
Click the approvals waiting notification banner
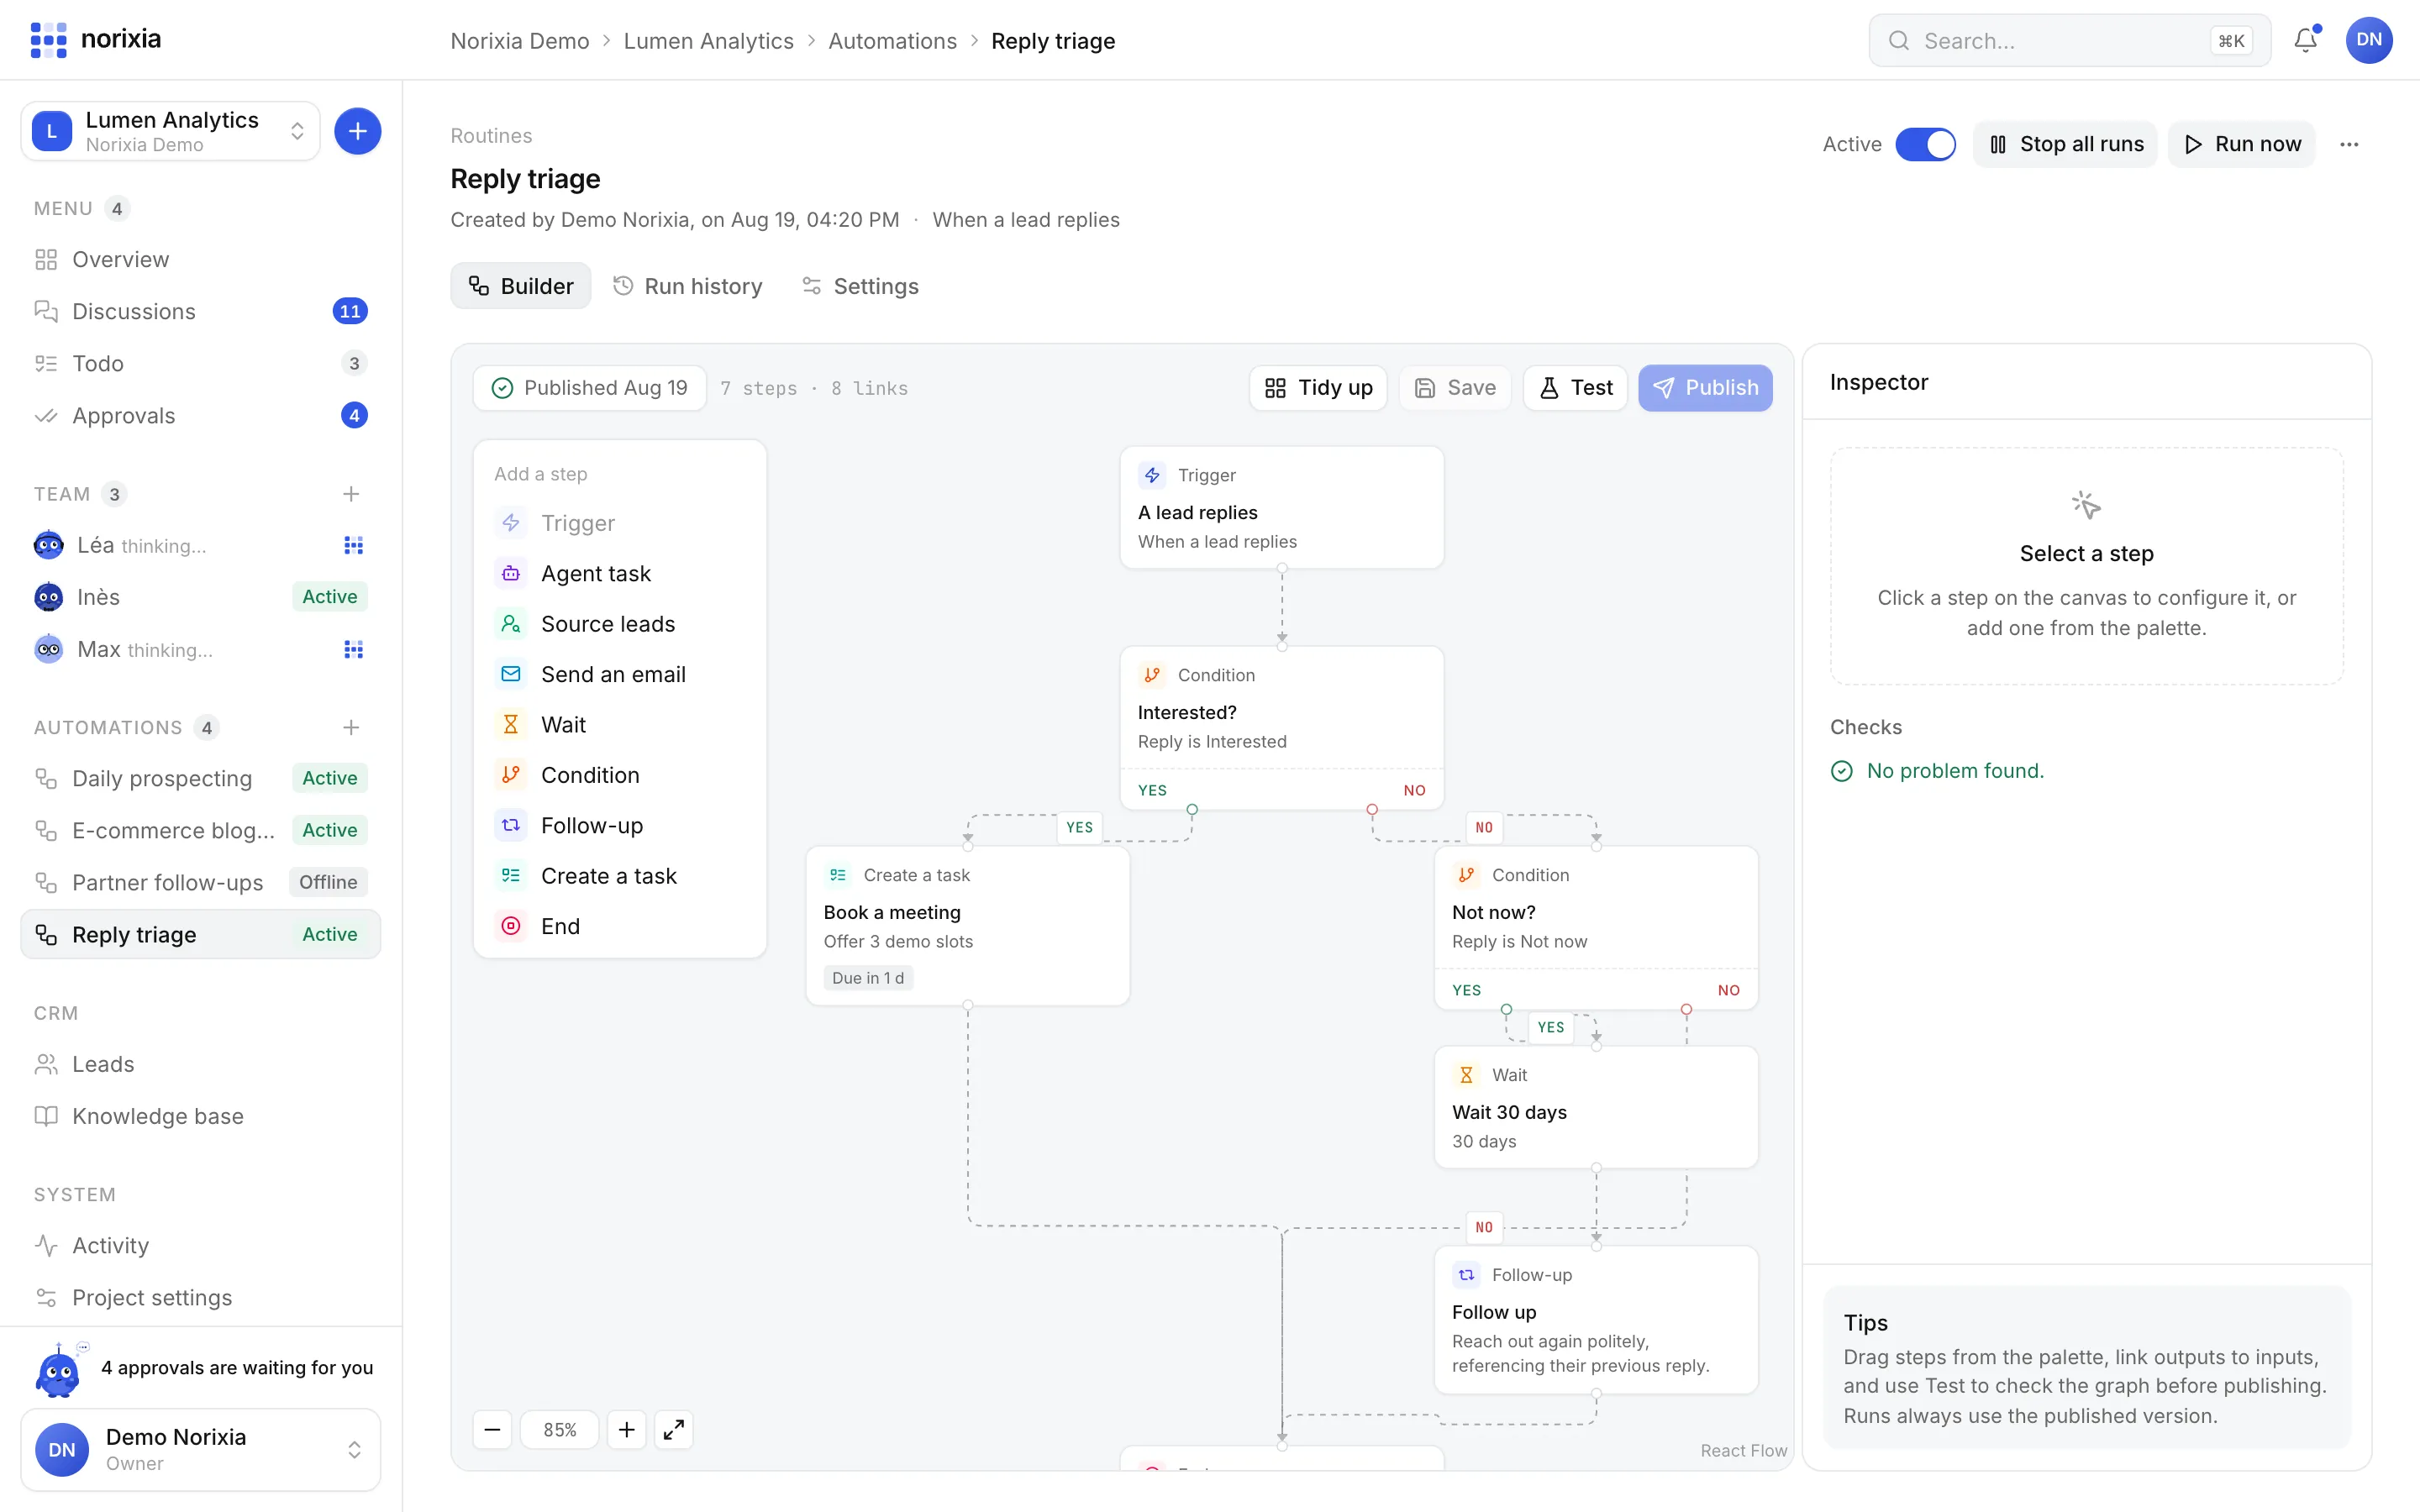[x=201, y=1368]
